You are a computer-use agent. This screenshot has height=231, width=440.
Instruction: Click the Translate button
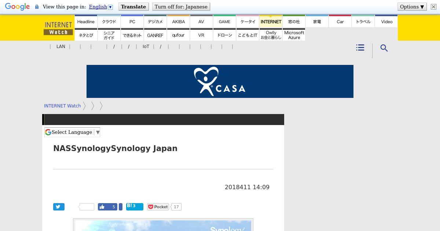point(133,7)
